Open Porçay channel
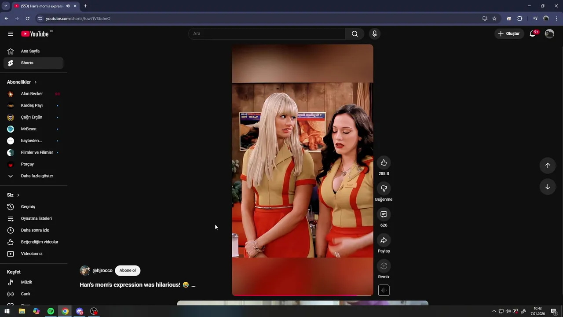The image size is (563, 317). pos(33,164)
